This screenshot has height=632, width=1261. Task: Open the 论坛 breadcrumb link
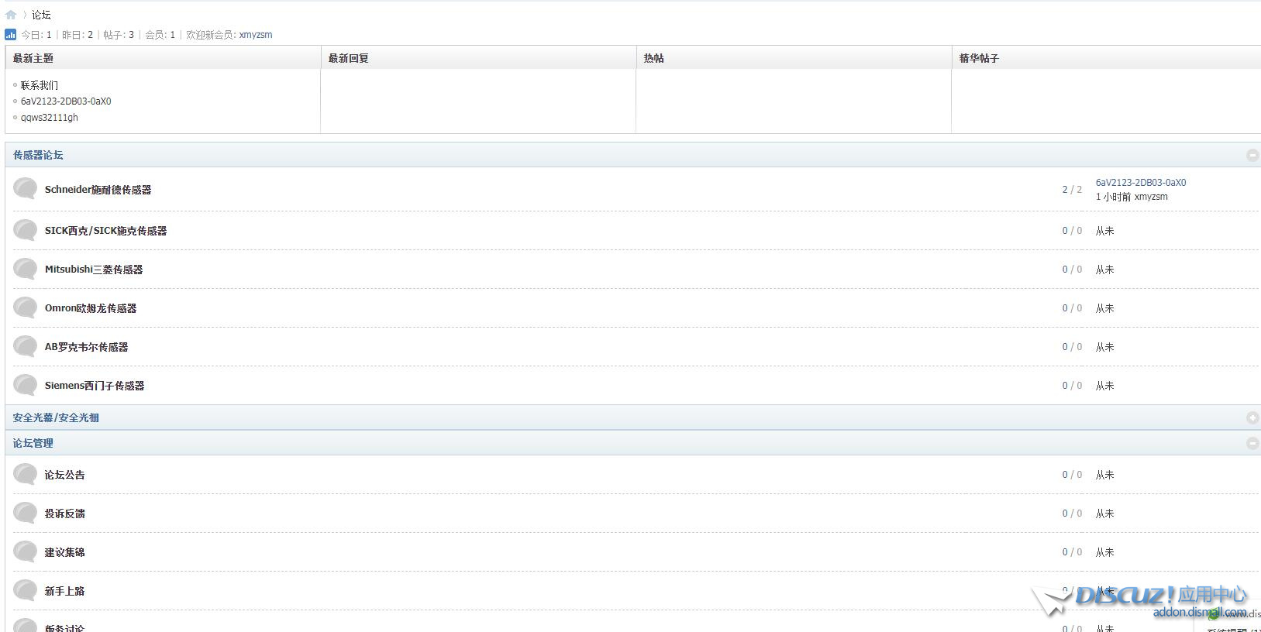[41, 15]
